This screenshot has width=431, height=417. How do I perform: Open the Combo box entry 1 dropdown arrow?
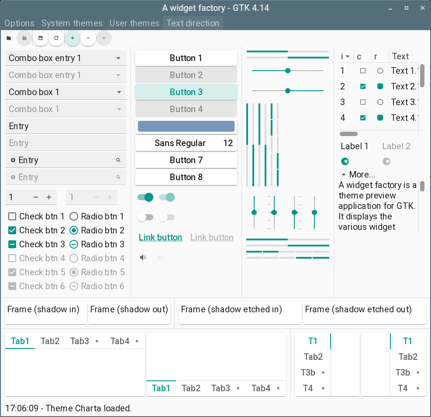(118, 58)
